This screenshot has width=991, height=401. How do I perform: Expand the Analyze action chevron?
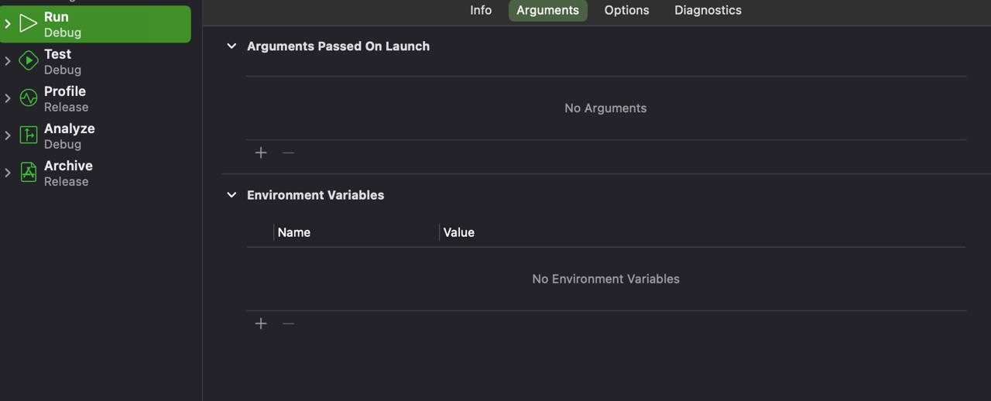8,135
